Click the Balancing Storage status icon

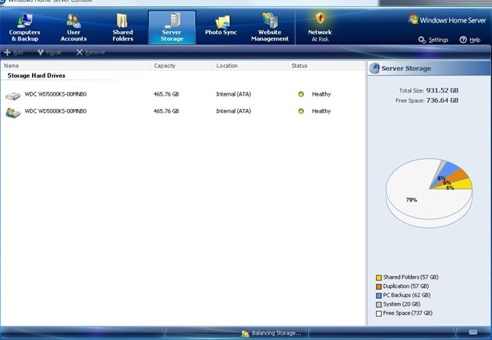pos(245,334)
